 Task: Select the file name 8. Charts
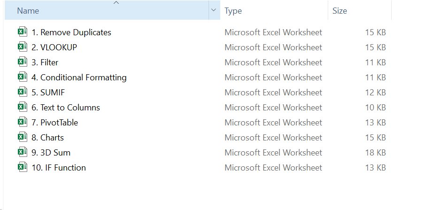[47, 138]
